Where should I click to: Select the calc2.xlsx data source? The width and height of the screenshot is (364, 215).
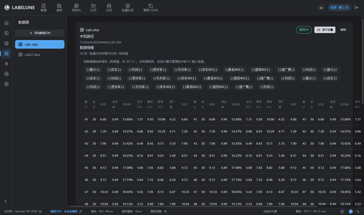[40, 55]
